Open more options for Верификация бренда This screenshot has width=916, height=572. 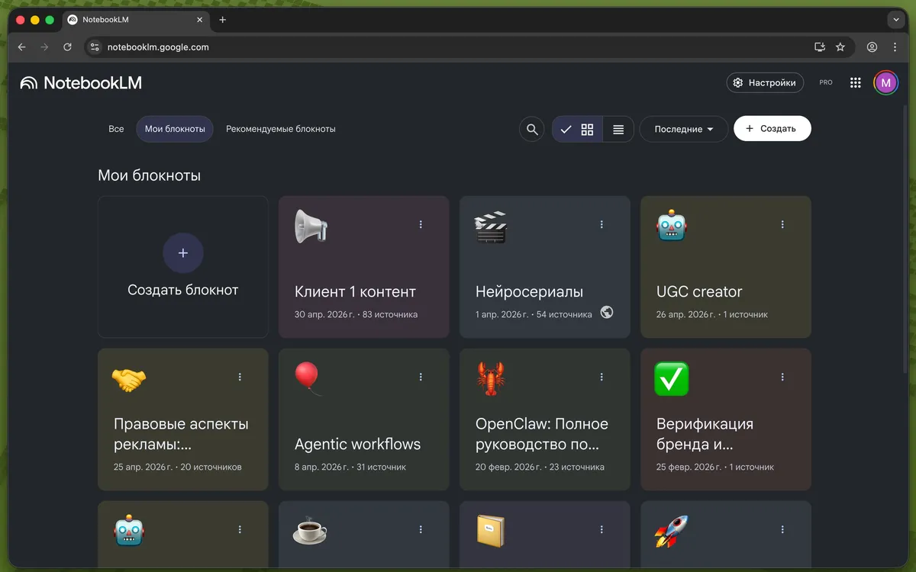click(x=782, y=377)
